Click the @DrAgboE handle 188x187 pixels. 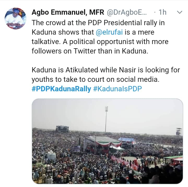(120, 12)
